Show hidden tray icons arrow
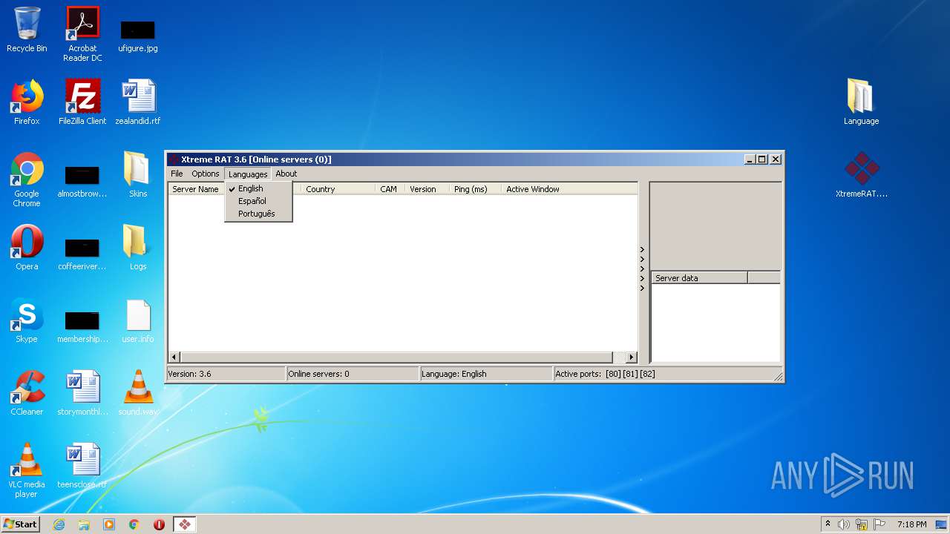Image resolution: width=950 pixels, height=534 pixels. 828,524
